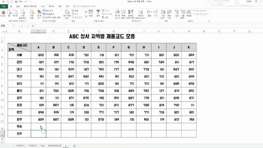Click Subtotal (부분합) icon

coord(189,13)
